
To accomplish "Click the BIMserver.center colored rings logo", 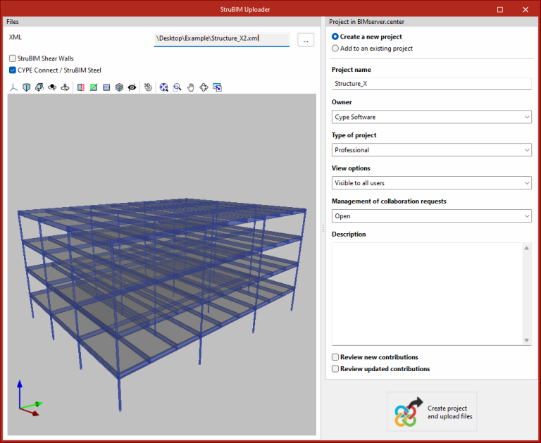I will pyautogui.click(x=406, y=415).
